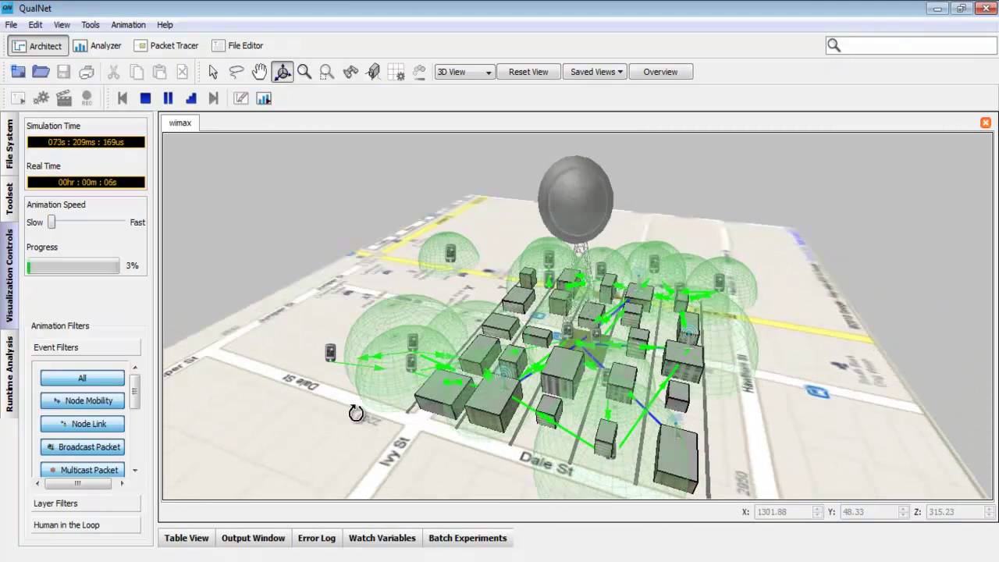Select the hand pan tool
999x562 pixels.
coord(259,72)
